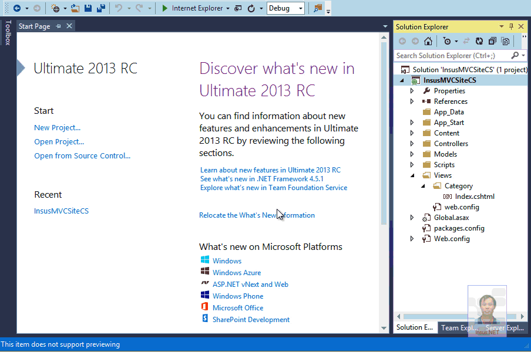This screenshot has height=352, width=531.
Task: Select the App_Data folder
Action: pos(449,112)
